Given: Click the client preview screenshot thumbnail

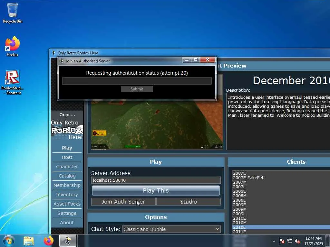Looking at the screenshot, I should [157, 125].
